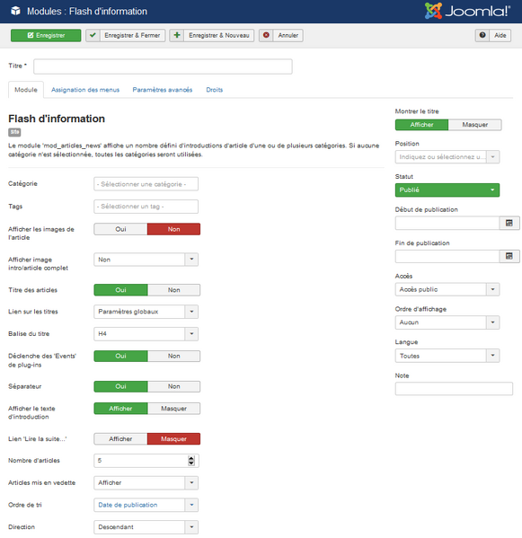Screen dimensions: 522x538
Task: Click the Modules cube icon in header
Action: tap(15, 11)
